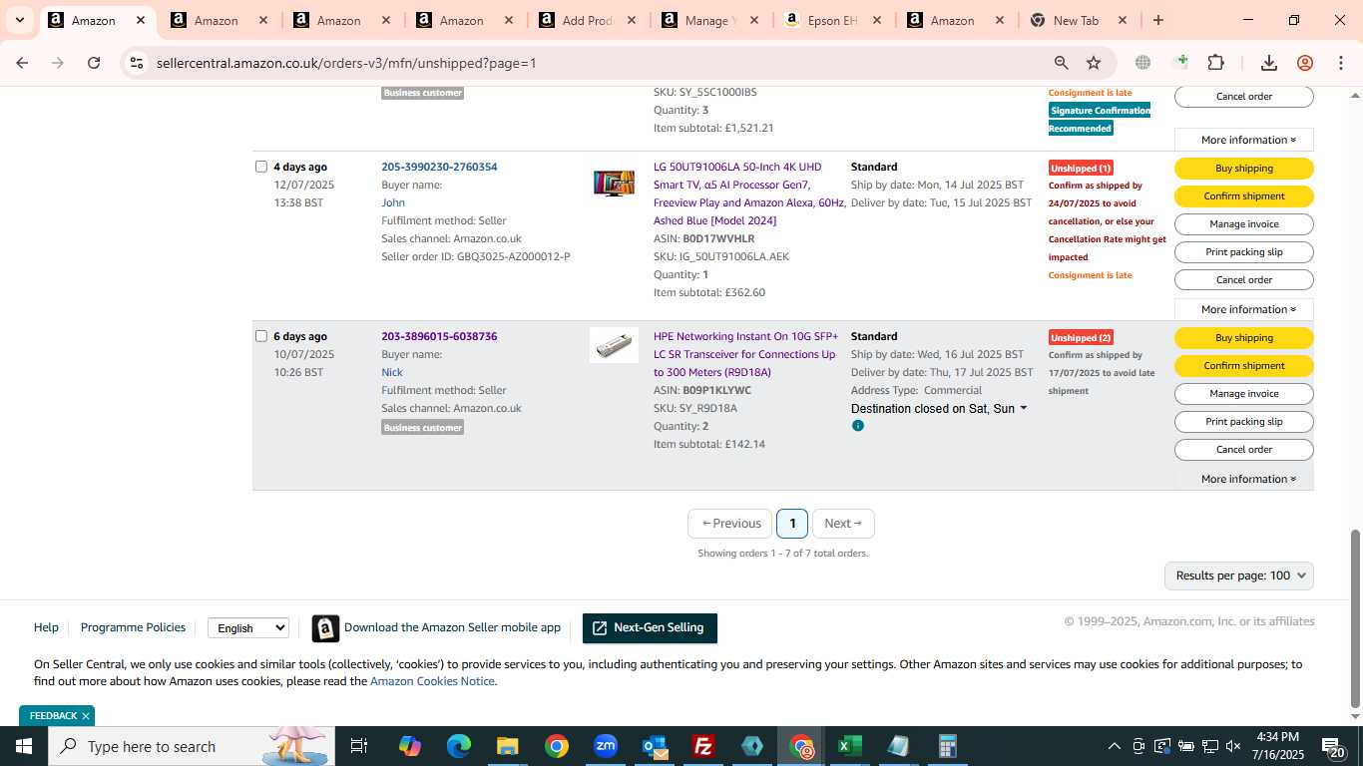
Task: Open File Explorer from the taskbar
Action: pos(507,746)
